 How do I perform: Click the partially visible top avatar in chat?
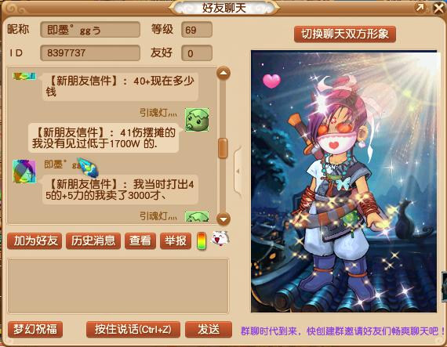tap(24, 76)
